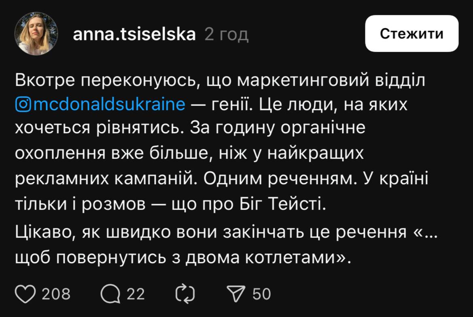Open anna.tsiselska's profile picture
473x317 pixels.
coord(36,34)
